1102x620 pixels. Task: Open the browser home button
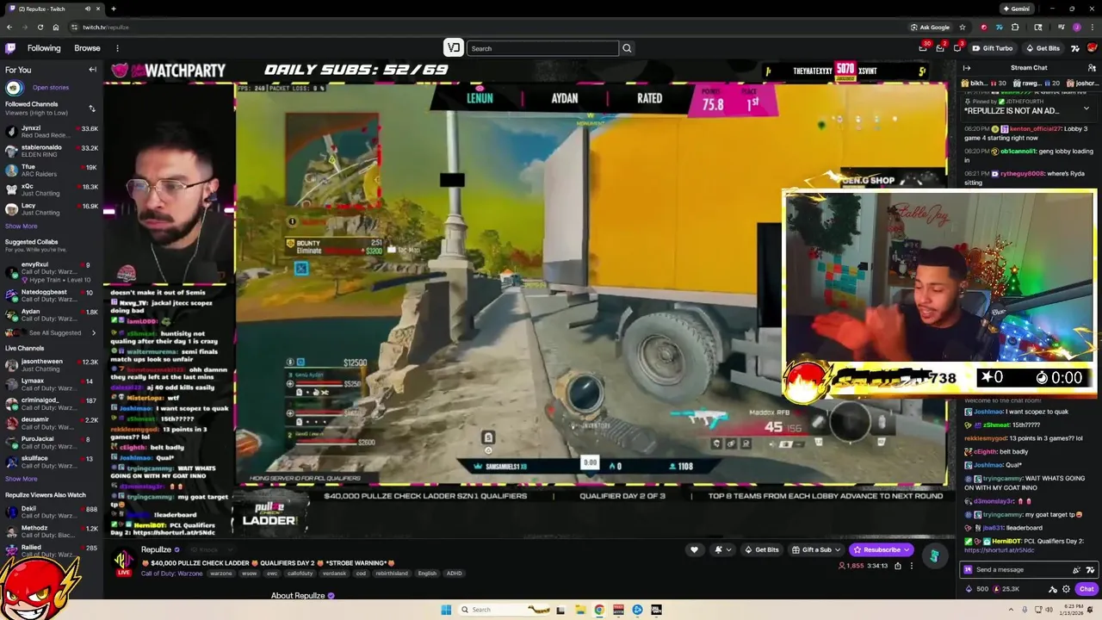pyautogui.click(x=56, y=27)
